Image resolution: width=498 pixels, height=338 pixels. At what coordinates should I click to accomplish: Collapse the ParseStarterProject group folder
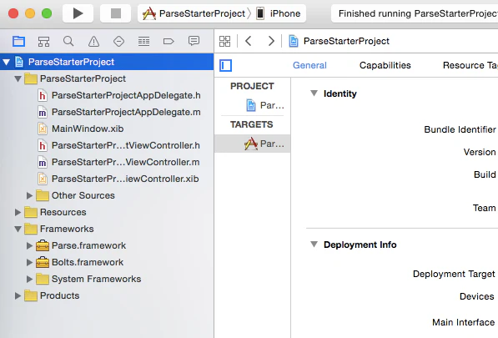click(18, 78)
